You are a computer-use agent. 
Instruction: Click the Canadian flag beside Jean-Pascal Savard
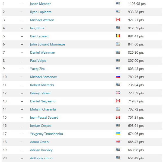(118, 117)
